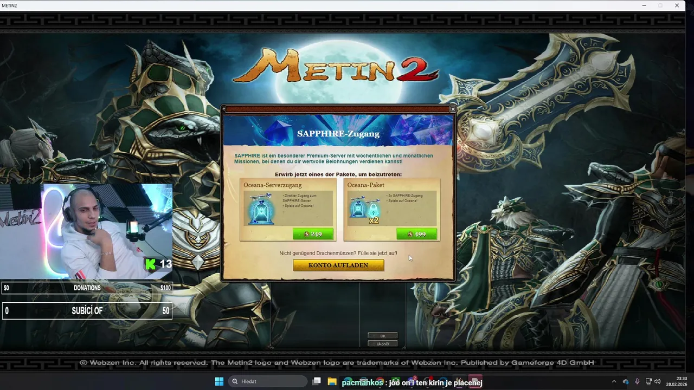Click the Oceana-Paket heading
This screenshot has height=390, width=694.
pos(366,185)
